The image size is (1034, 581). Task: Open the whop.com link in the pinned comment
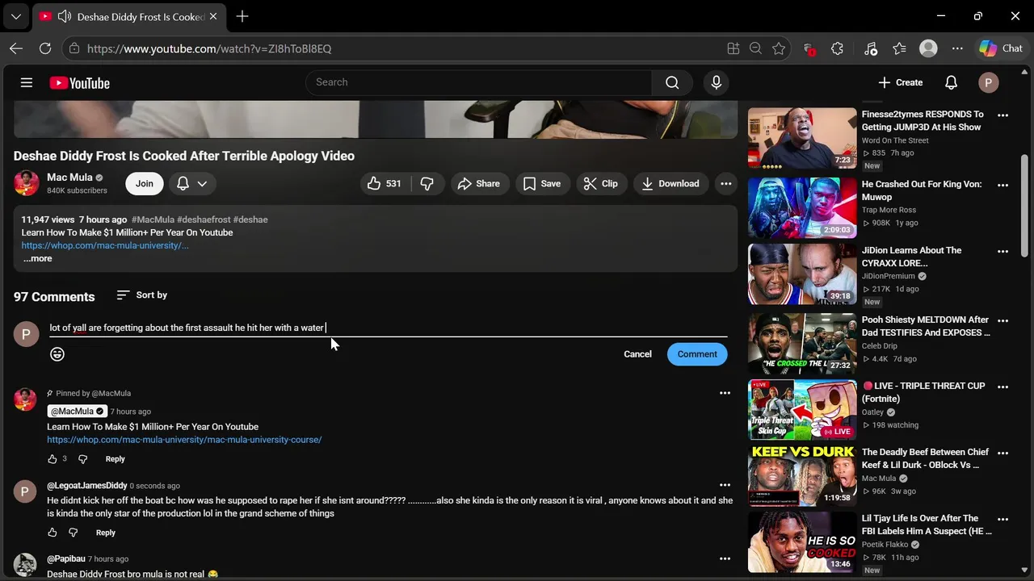pyautogui.click(x=184, y=440)
